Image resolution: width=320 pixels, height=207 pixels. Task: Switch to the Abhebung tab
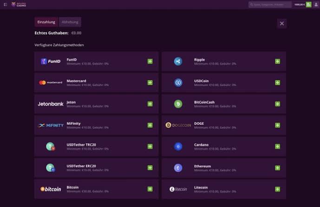pos(70,22)
